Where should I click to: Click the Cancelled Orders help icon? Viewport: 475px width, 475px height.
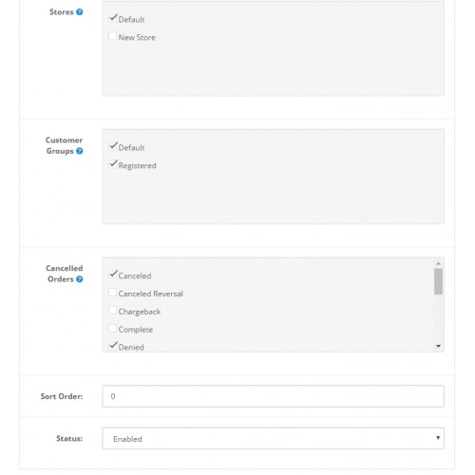click(x=80, y=279)
